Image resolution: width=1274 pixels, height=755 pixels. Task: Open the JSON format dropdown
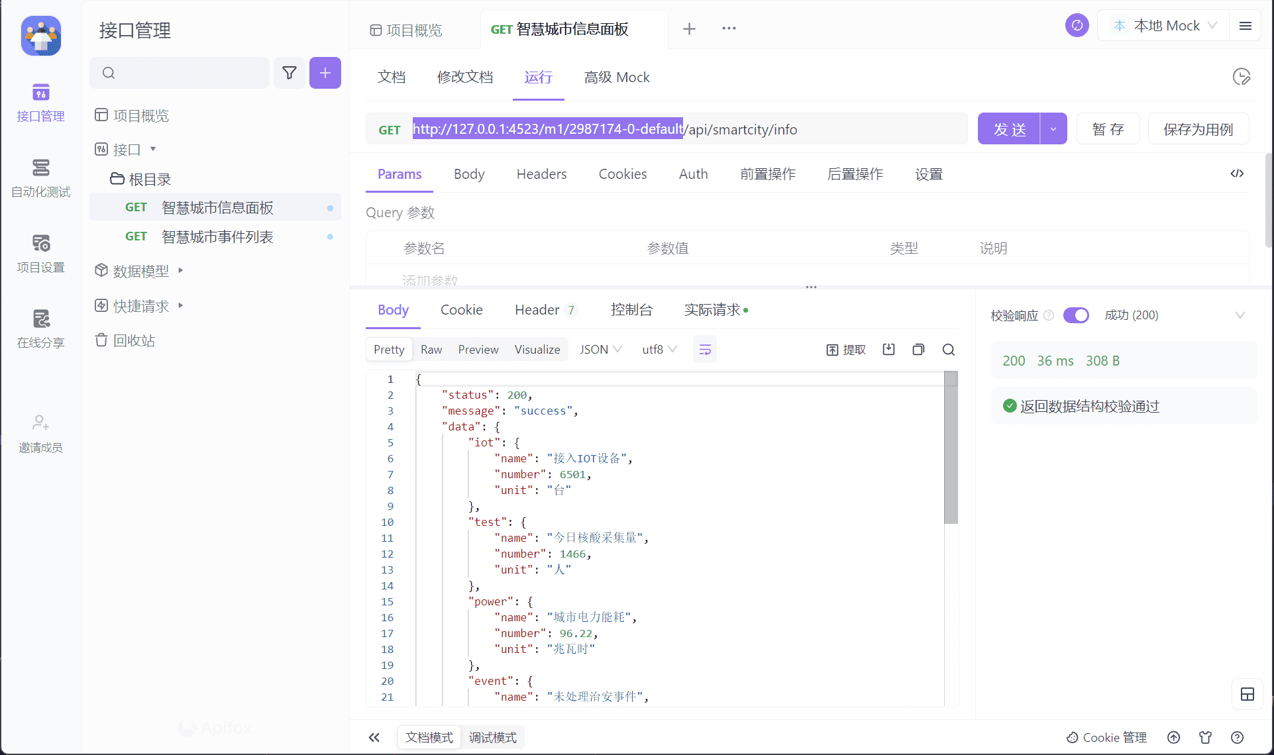(x=601, y=350)
